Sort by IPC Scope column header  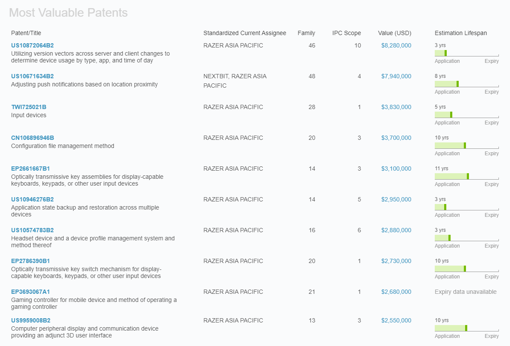pos(346,33)
